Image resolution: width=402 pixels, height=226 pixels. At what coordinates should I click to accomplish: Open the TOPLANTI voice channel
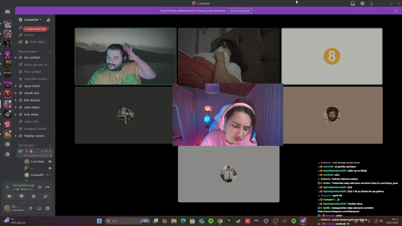click(x=35, y=42)
